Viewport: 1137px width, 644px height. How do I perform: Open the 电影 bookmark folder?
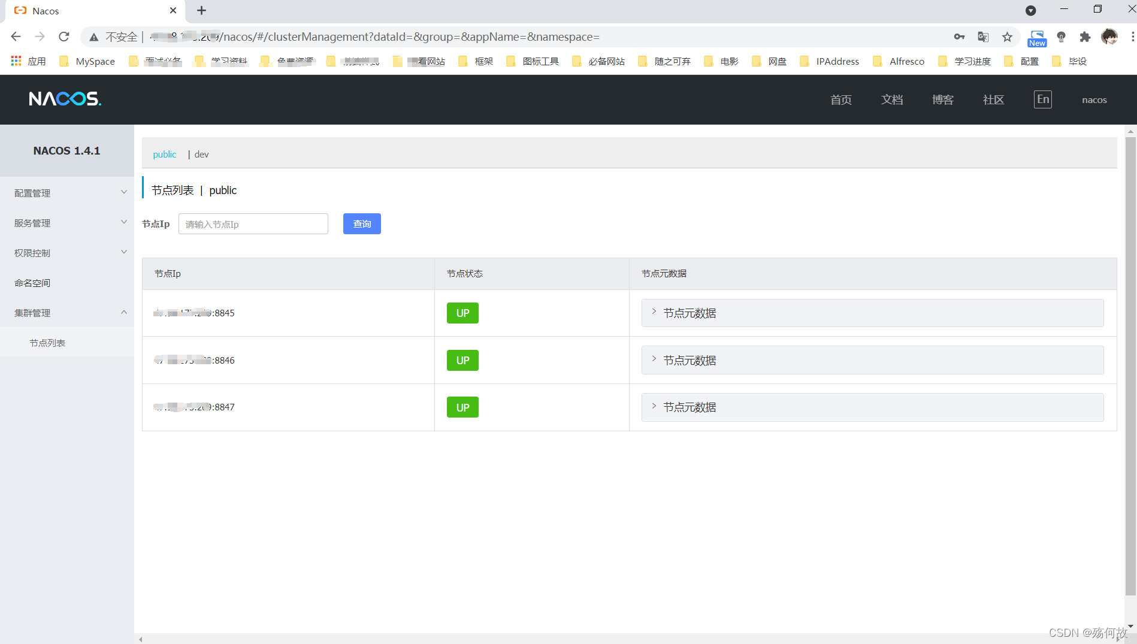pos(721,61)
